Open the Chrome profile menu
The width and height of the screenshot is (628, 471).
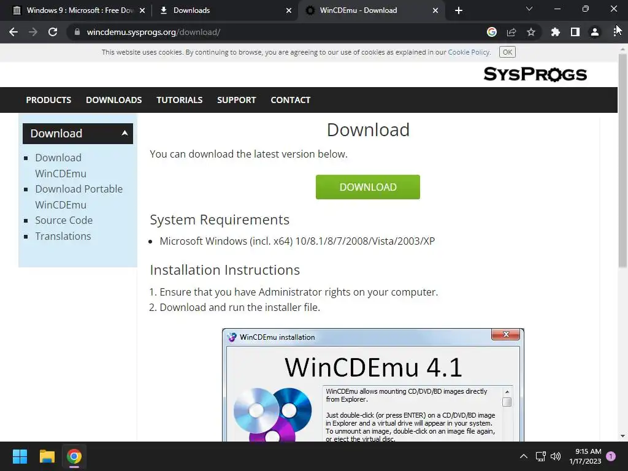point(595,32)
